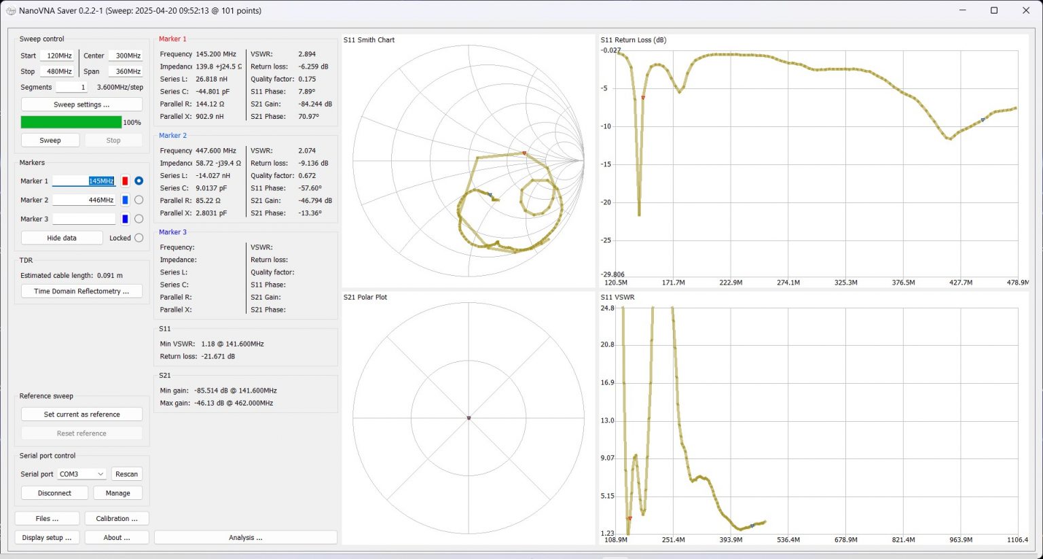1043x559 pixels.
Task: Click Marker 2 blue color swatch
Action: pos(125,200)
